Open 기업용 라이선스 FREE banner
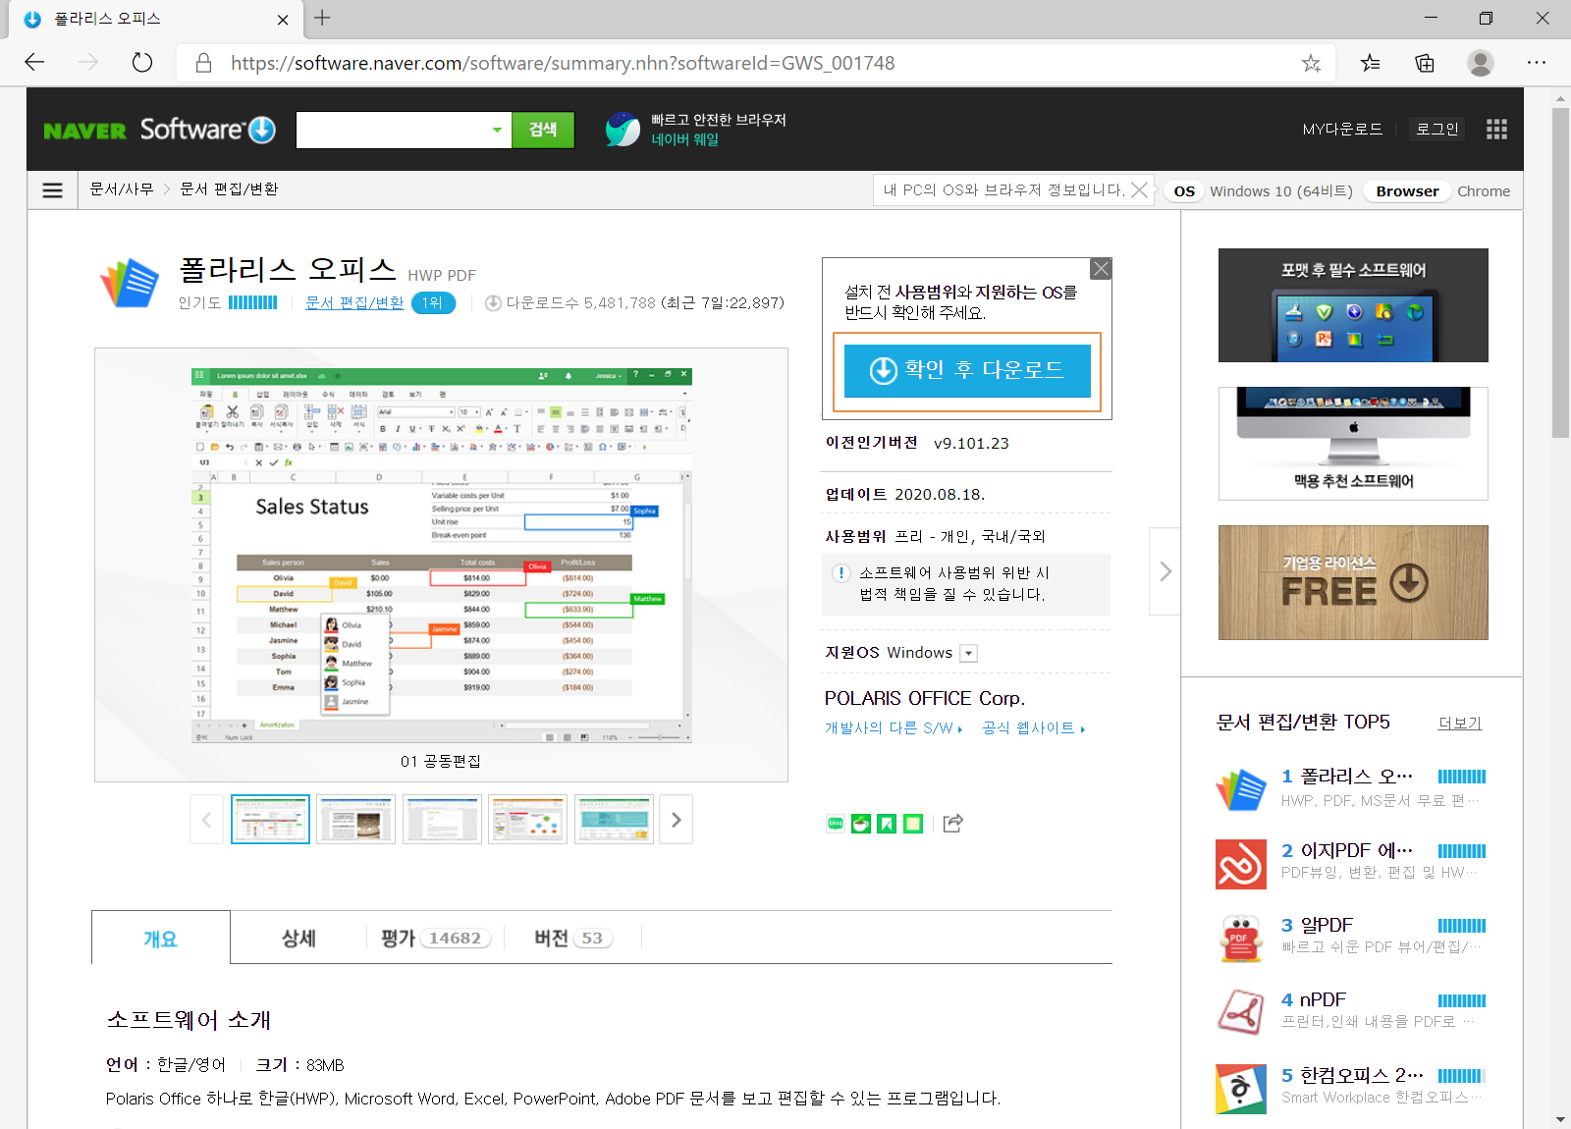1571x1129 pixels. (1353, 583)
